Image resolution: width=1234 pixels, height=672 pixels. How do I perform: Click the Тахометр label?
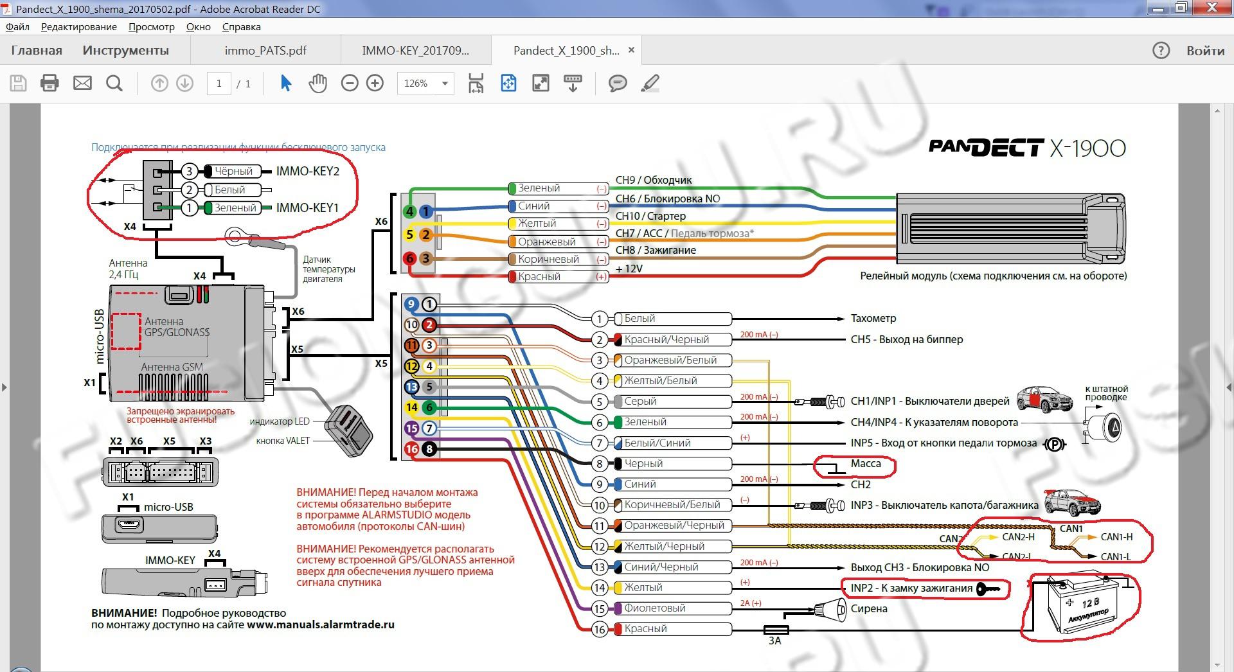pyautogui.click(x=873, y=318)
